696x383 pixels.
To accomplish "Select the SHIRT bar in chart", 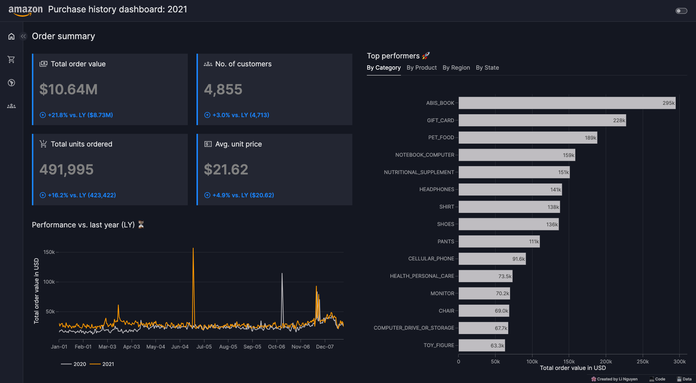I will tap(509, 207).
